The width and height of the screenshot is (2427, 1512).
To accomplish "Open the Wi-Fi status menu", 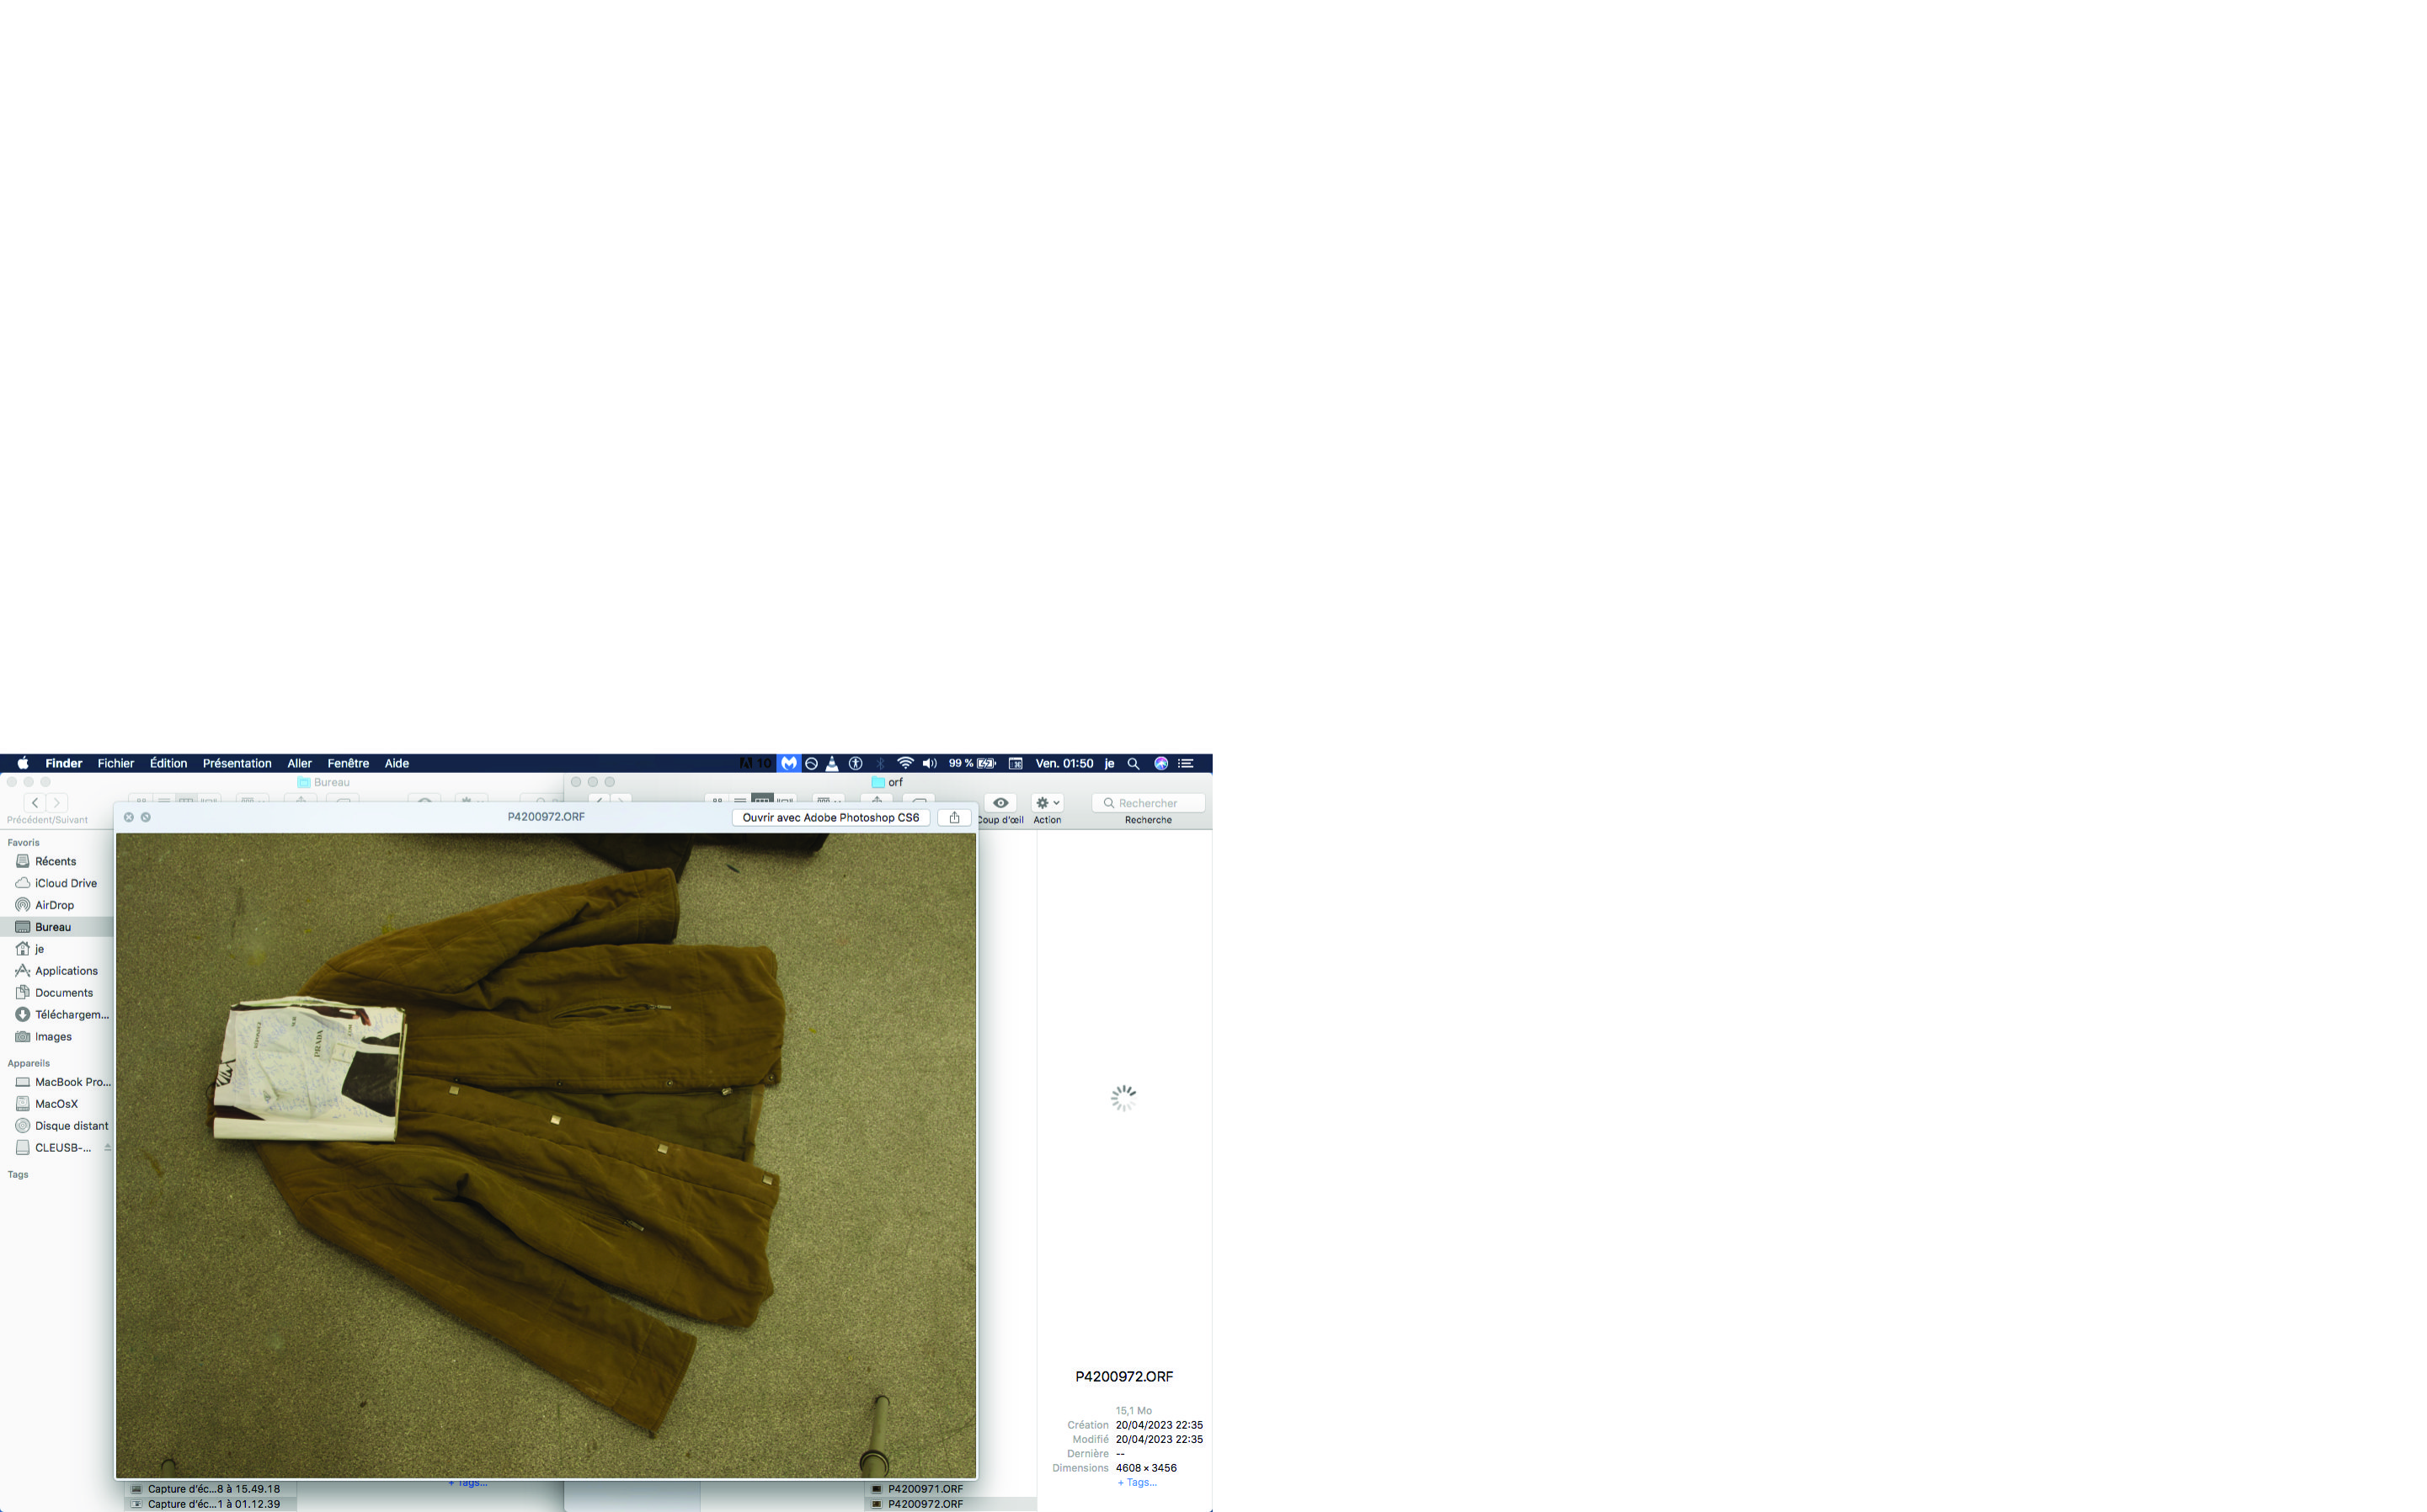I will [x=905, y=763].
